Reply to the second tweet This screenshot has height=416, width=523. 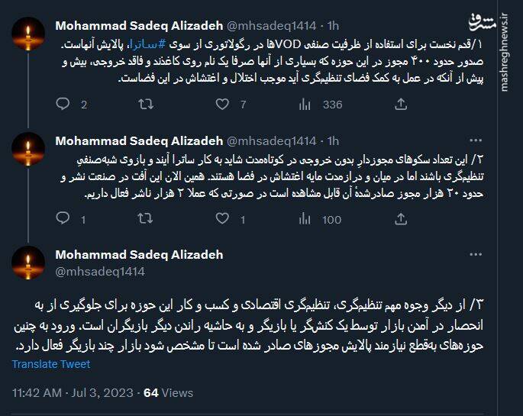click(63, 220)
